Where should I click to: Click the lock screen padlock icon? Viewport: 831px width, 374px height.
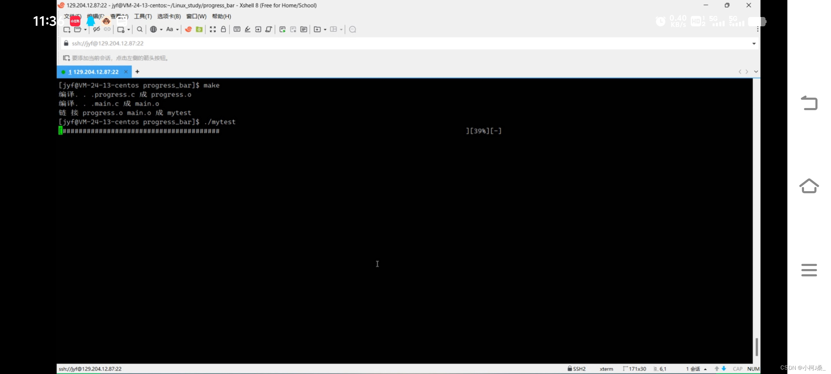point(223,29)
